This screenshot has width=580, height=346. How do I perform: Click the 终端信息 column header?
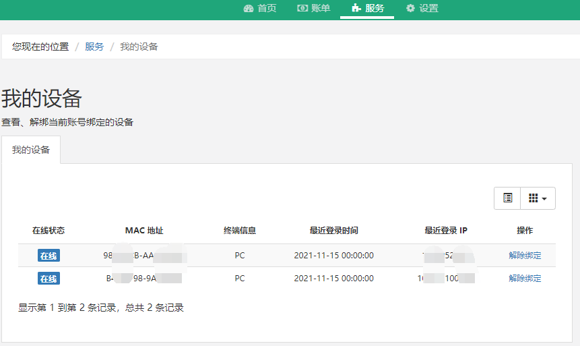click(240, 231)
